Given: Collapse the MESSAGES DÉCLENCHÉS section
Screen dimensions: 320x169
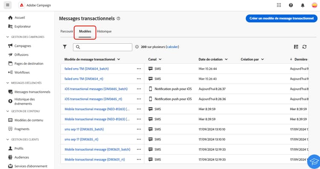Looking at the screenshot, I should 8,83.
